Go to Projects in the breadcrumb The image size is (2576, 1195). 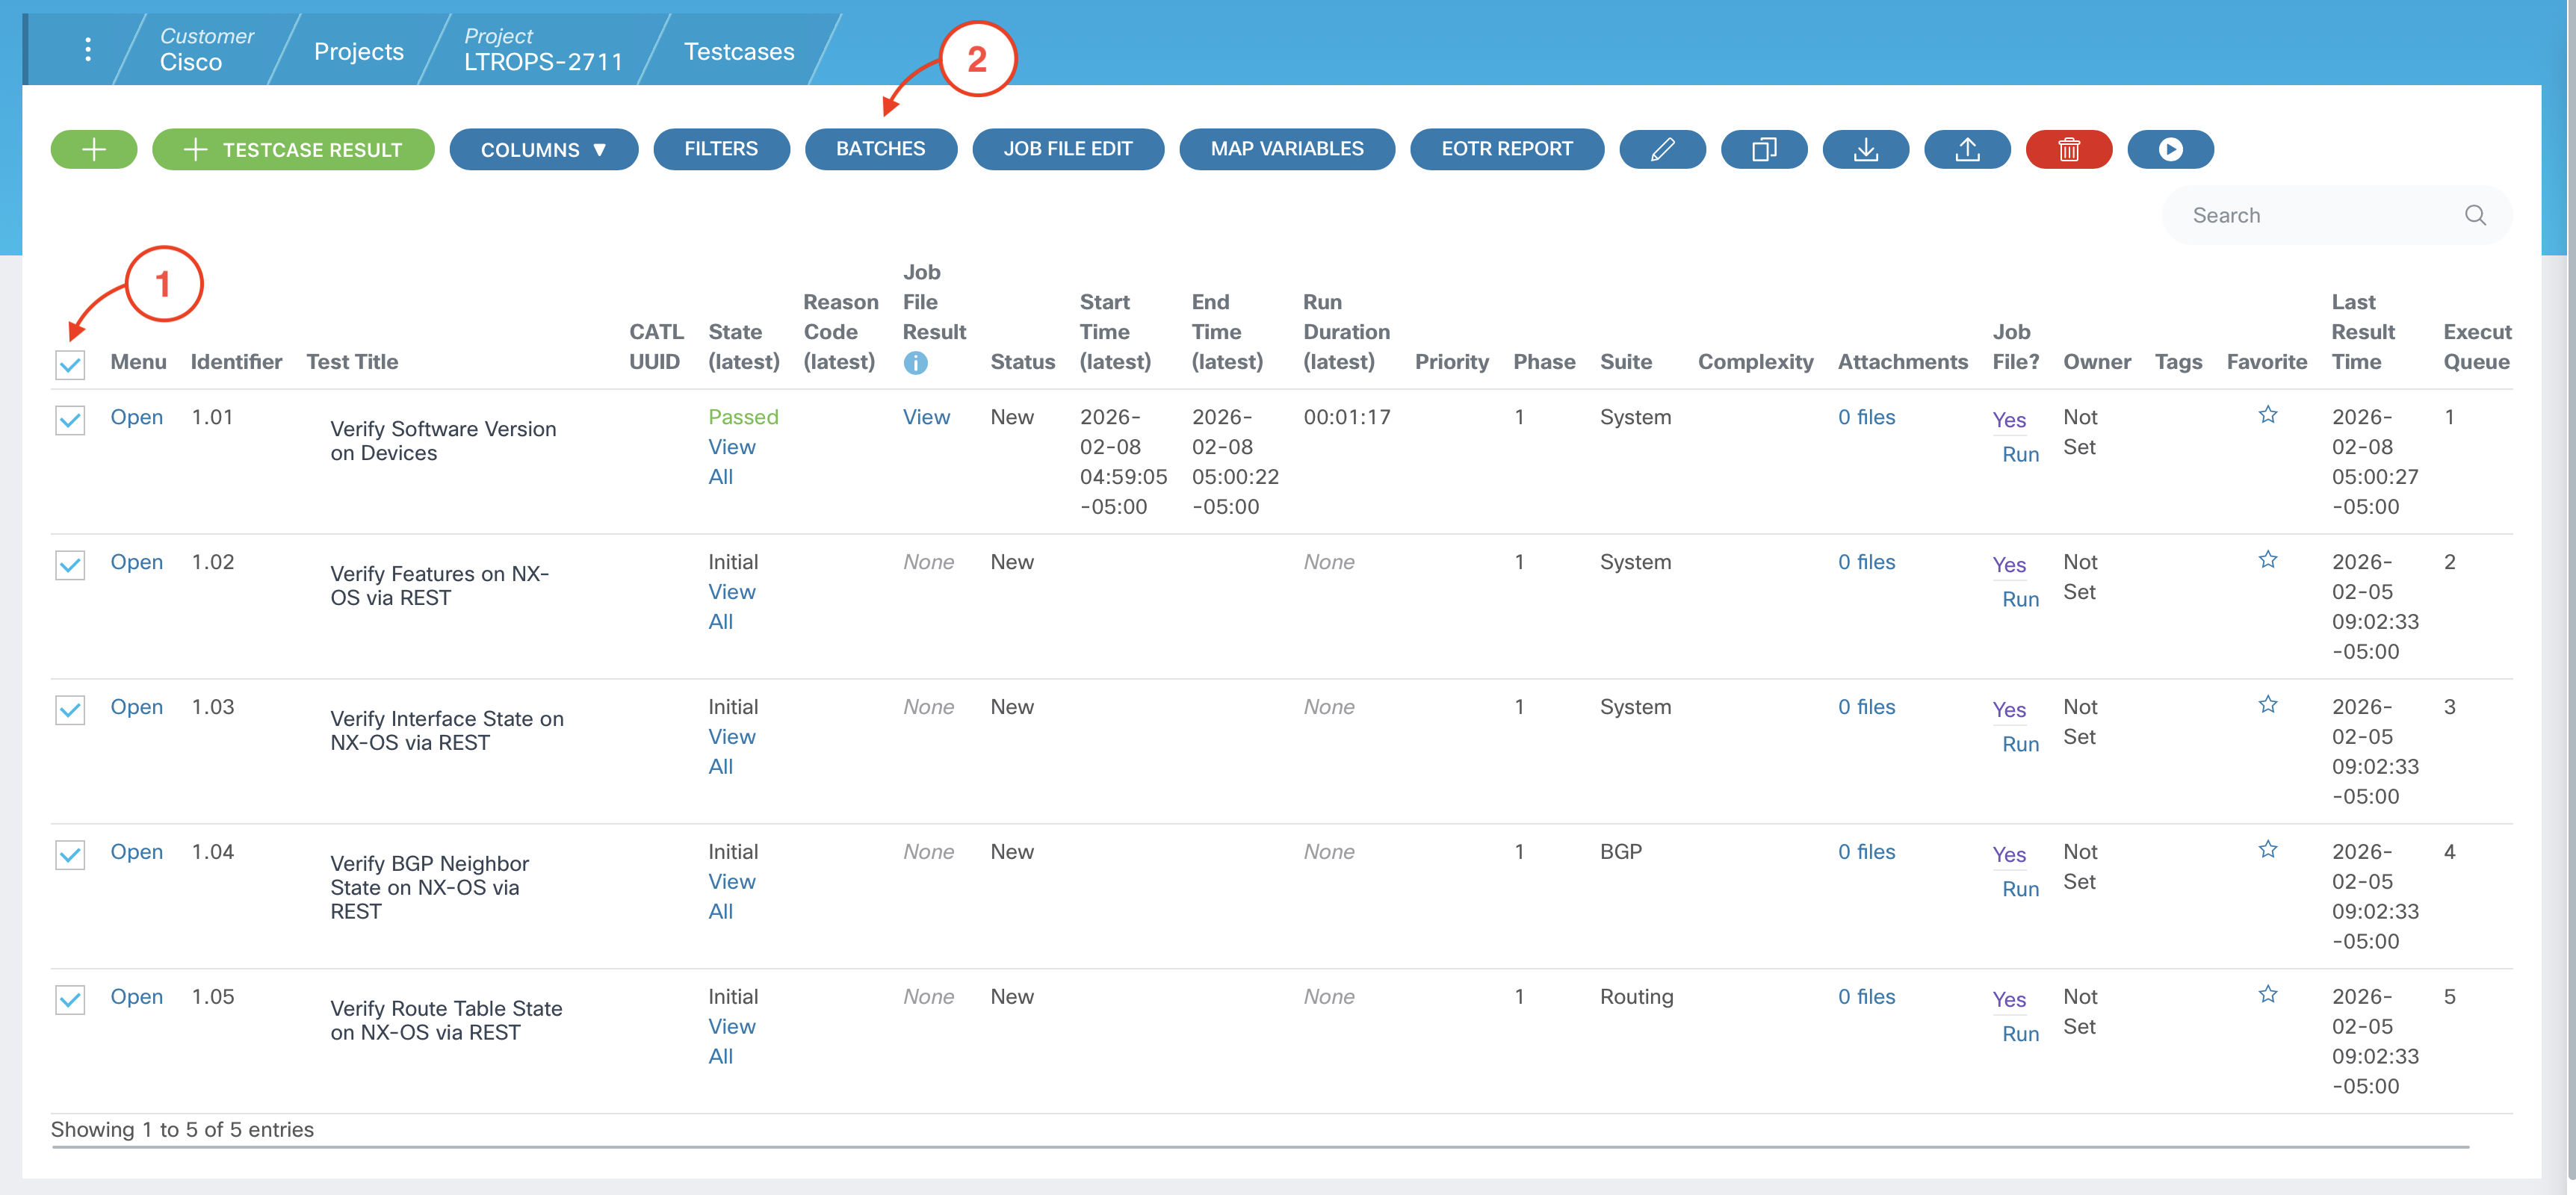pyautogui.click(x=358, y=52)
